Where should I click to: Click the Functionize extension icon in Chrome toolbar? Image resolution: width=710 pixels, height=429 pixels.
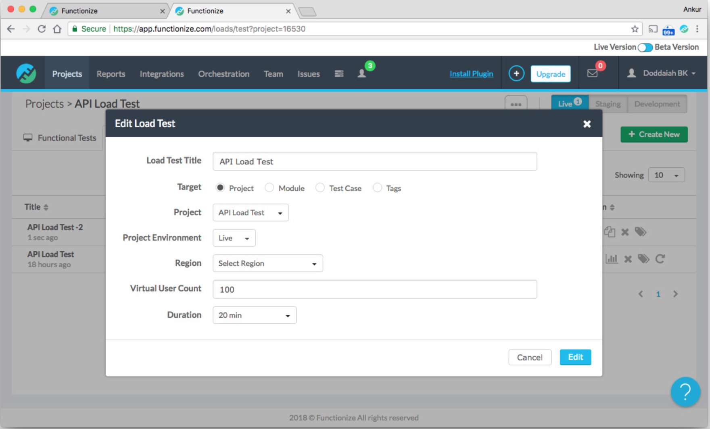684,29
